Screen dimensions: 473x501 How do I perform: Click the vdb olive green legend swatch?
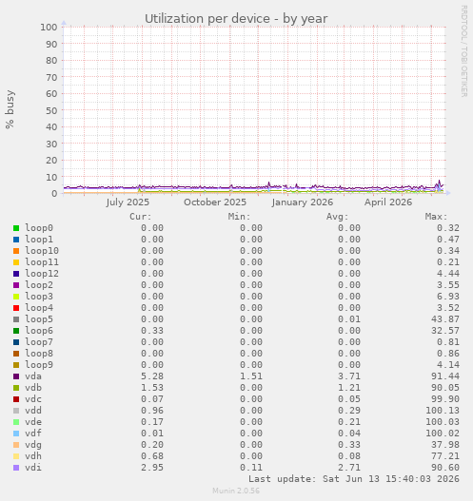coord(16,388)
